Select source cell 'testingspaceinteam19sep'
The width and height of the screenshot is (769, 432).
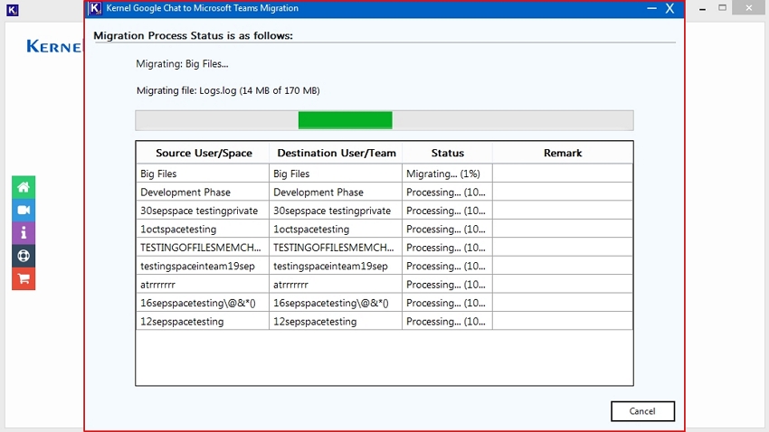tap(203, 266)
